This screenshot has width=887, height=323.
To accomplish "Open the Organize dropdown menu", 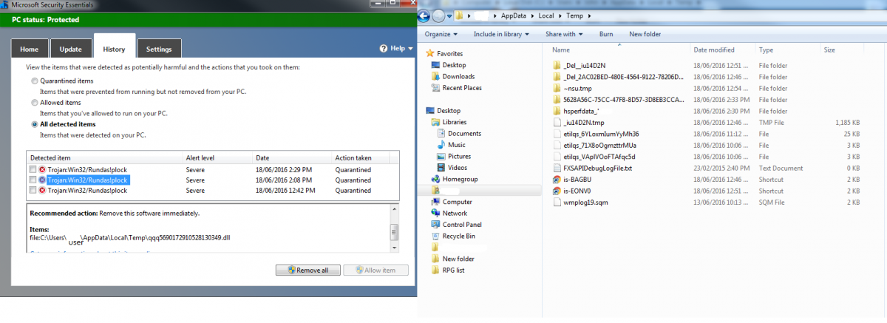I will [441, 34].
